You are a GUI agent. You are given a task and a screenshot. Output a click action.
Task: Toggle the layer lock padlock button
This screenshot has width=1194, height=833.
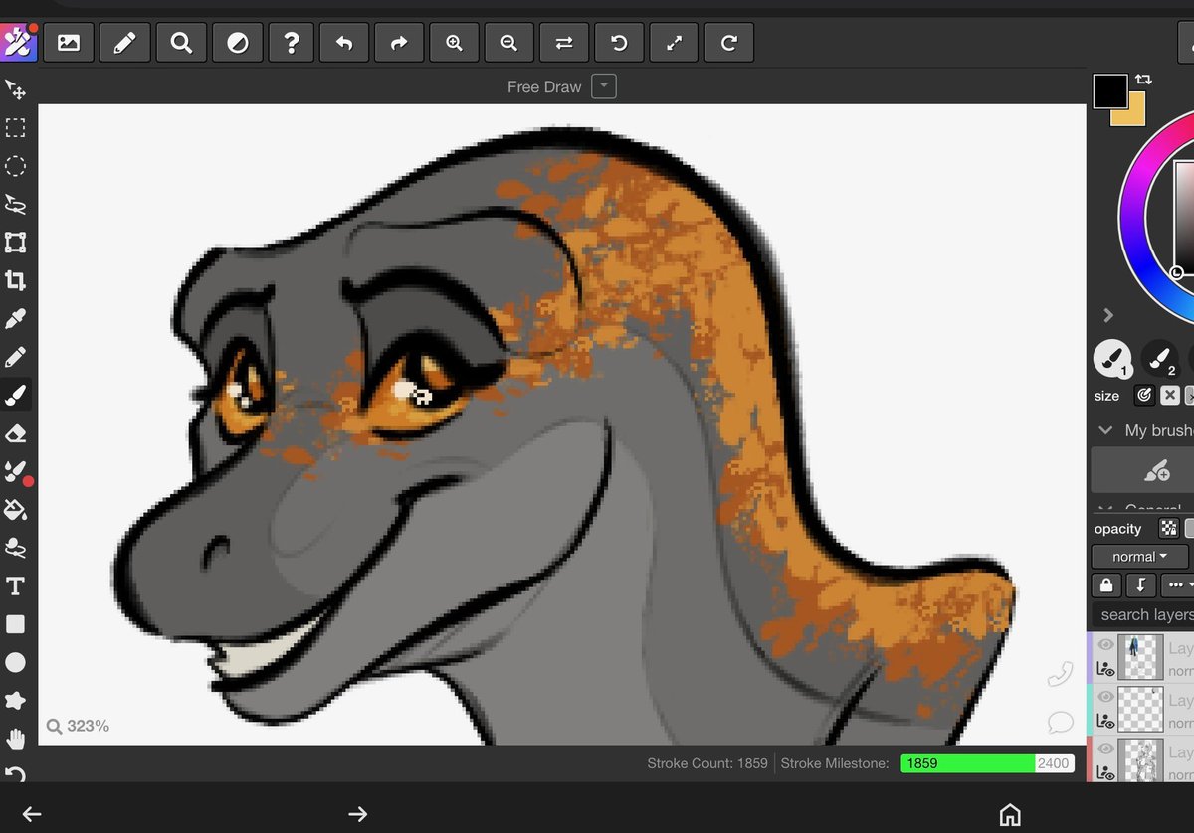point(1106,584)
